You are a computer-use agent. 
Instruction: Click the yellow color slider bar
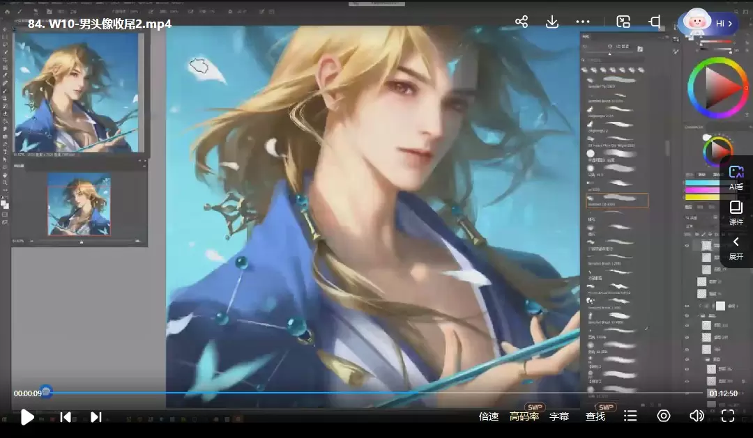coord(702,197)
